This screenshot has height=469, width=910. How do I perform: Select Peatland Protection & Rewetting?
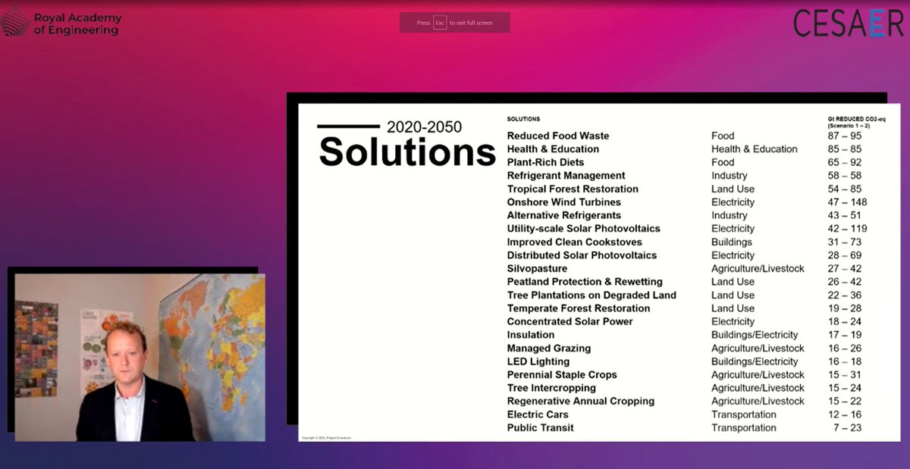point(585,282)
